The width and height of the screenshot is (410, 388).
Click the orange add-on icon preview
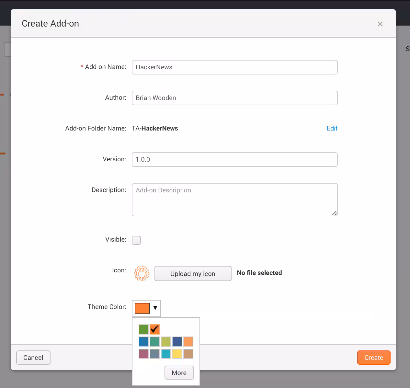[142, 273]
